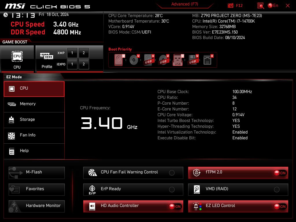Open Hardware Monitor
Screen dimensions: 296x222
(x=37, y=206)
